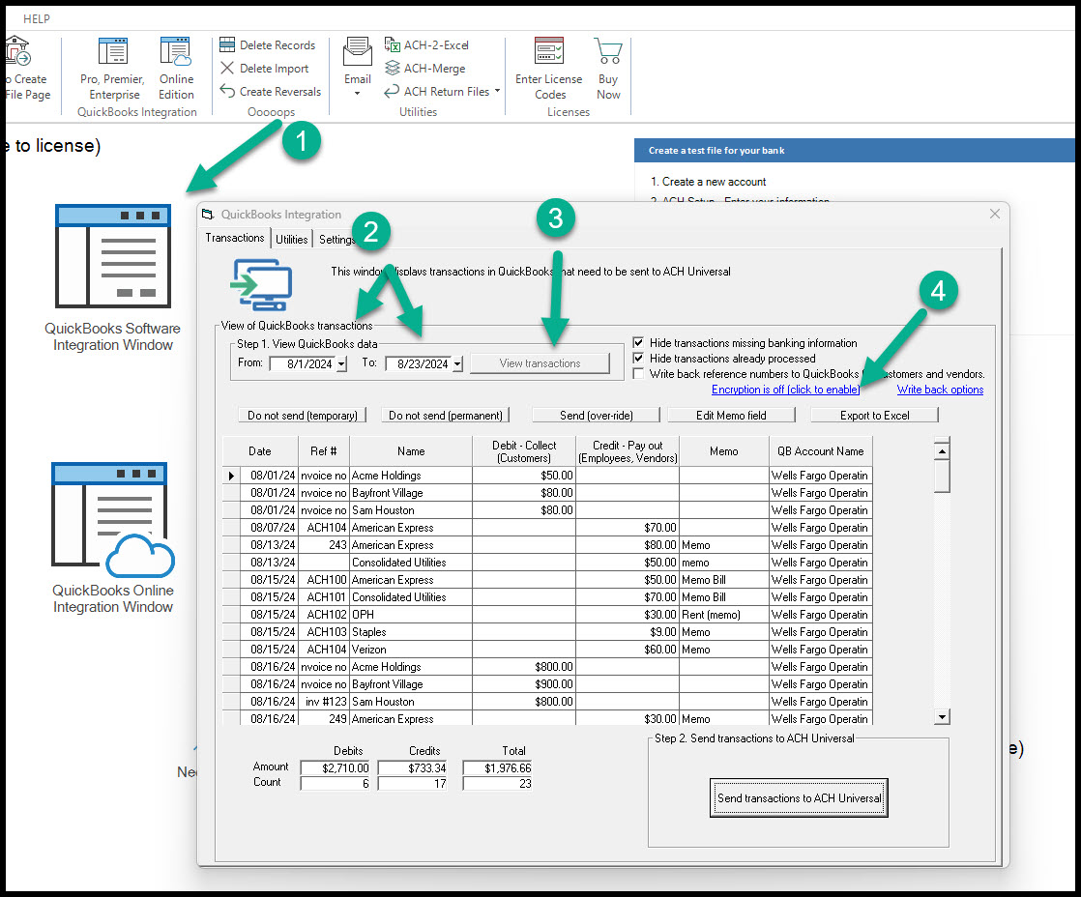Viewport: 1081px width, 897px height.
Task: Open QuickBooks Software Integration Window
Action: click(113, 278)
